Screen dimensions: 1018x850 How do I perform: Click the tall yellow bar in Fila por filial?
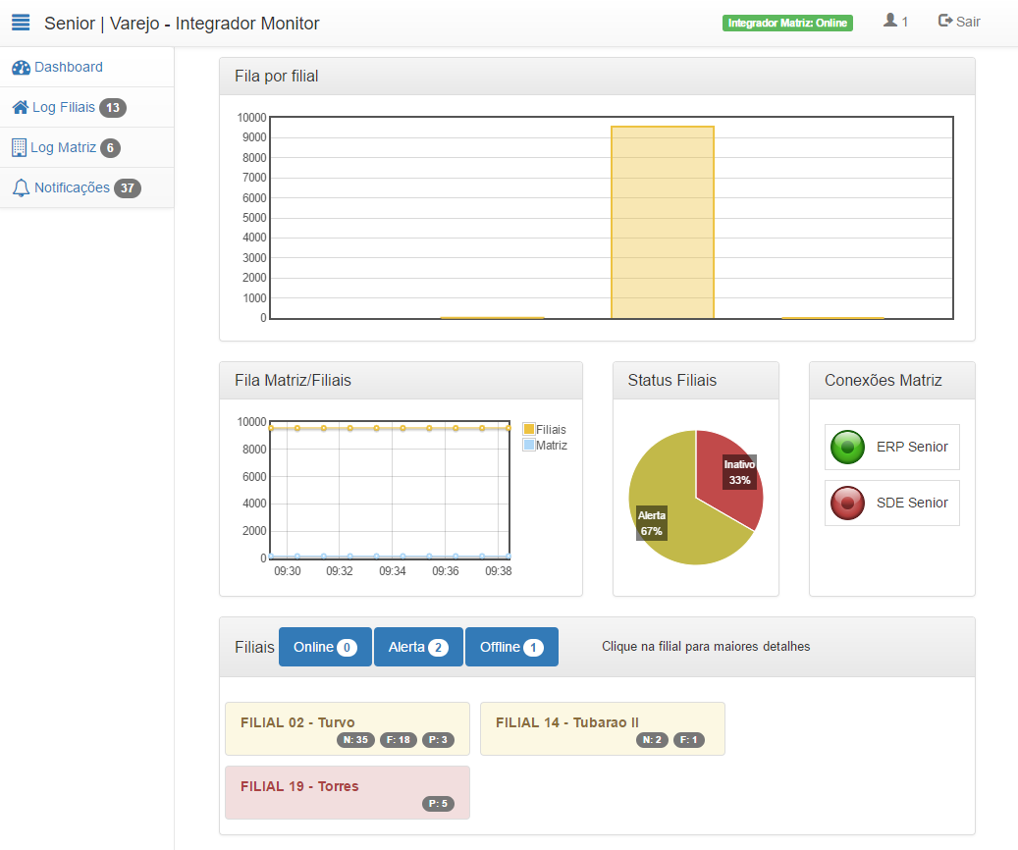tap(663, 222)
